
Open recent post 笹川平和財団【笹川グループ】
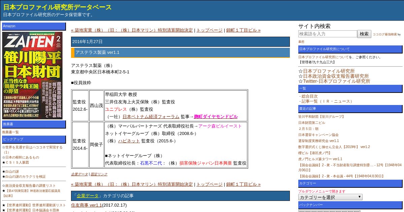pos(322,117)
